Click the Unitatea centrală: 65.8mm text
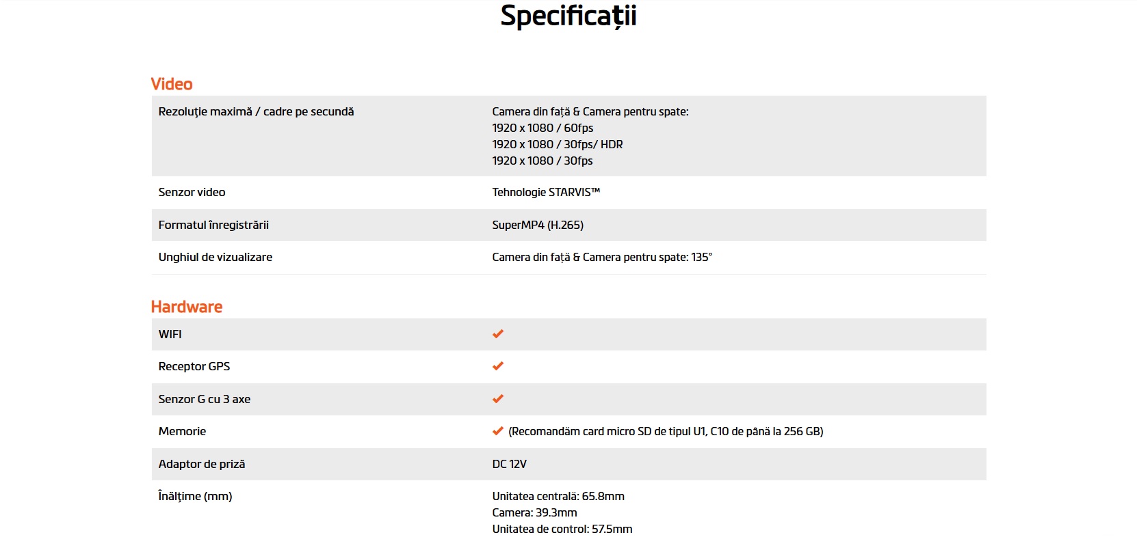This screenshot has width=1137, height=537. pos(558,496)
